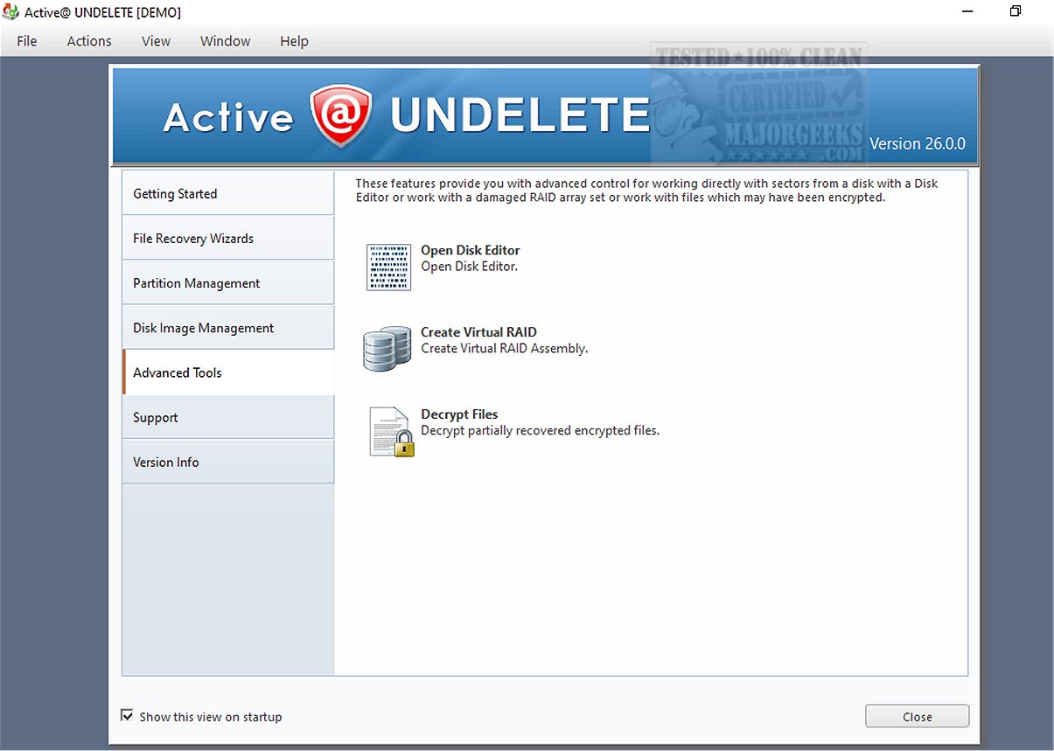This screenshot has width=1054, height=751.
Task: Click 'Decrypt partially recovered encrypted files.' text
Action: (x=540, y=430)
